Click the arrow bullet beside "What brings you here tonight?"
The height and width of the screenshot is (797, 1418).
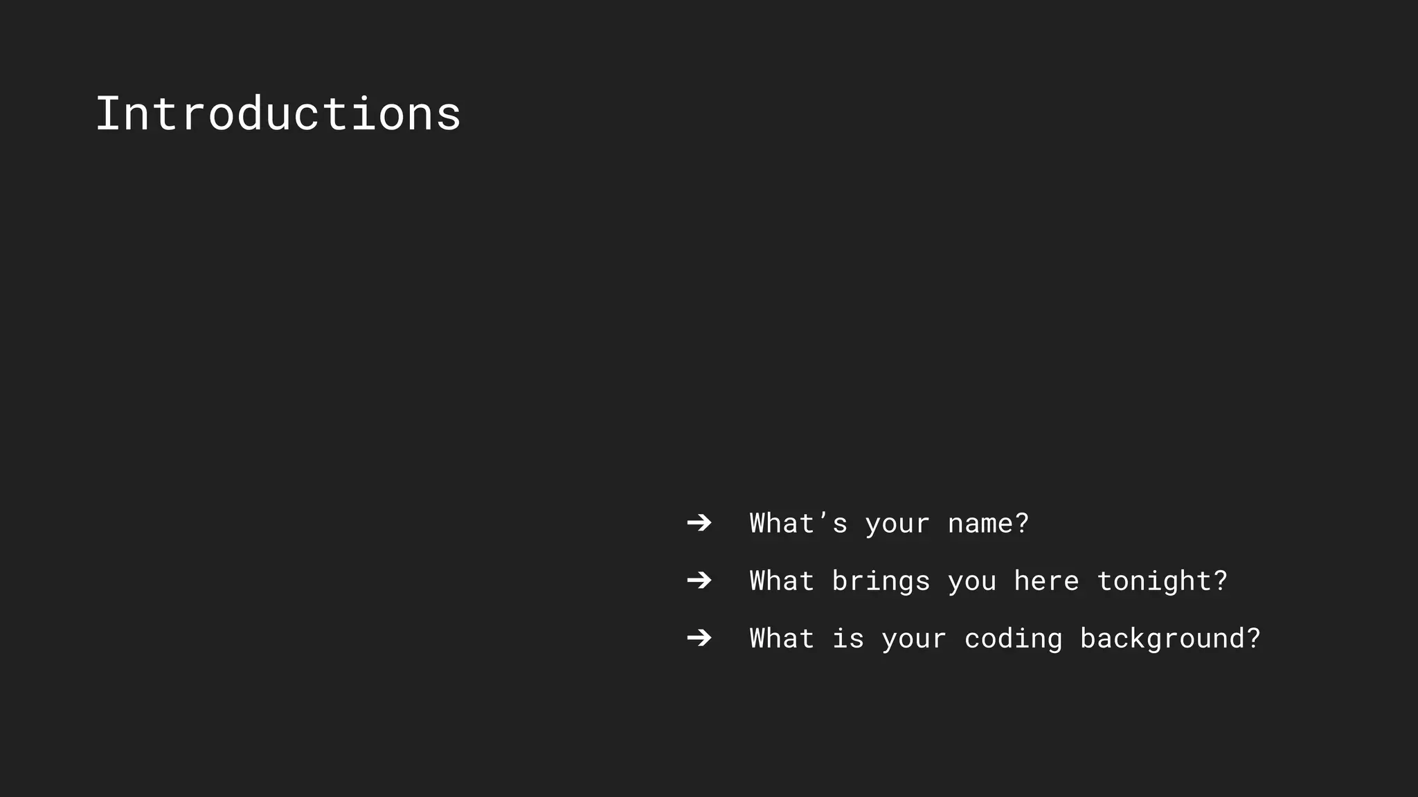(699, 580)
